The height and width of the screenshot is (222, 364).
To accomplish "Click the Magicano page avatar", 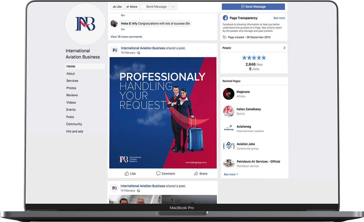I will [228, 94].
